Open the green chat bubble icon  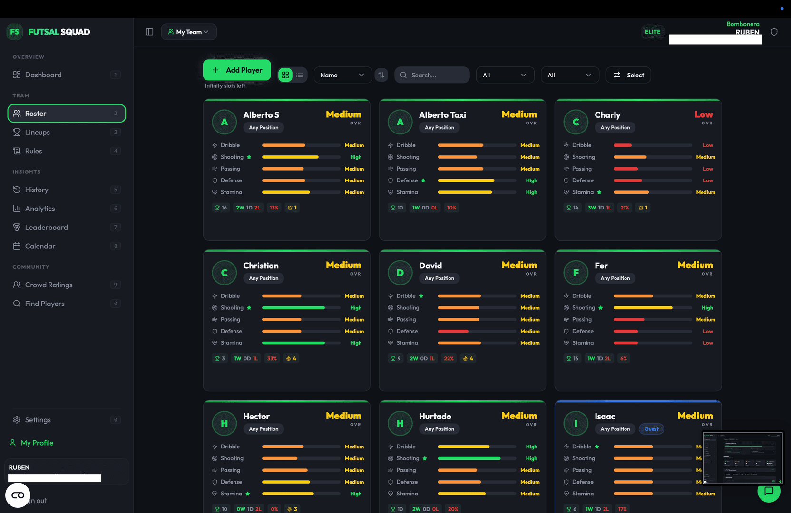(x=769, y=491)
